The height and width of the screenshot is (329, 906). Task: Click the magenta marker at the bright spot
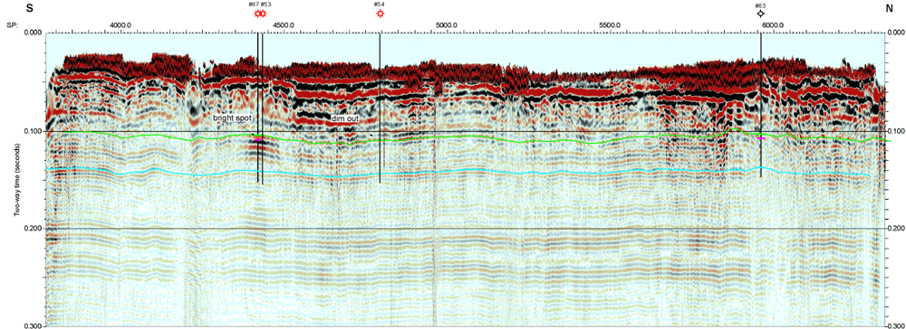(258, 139)
